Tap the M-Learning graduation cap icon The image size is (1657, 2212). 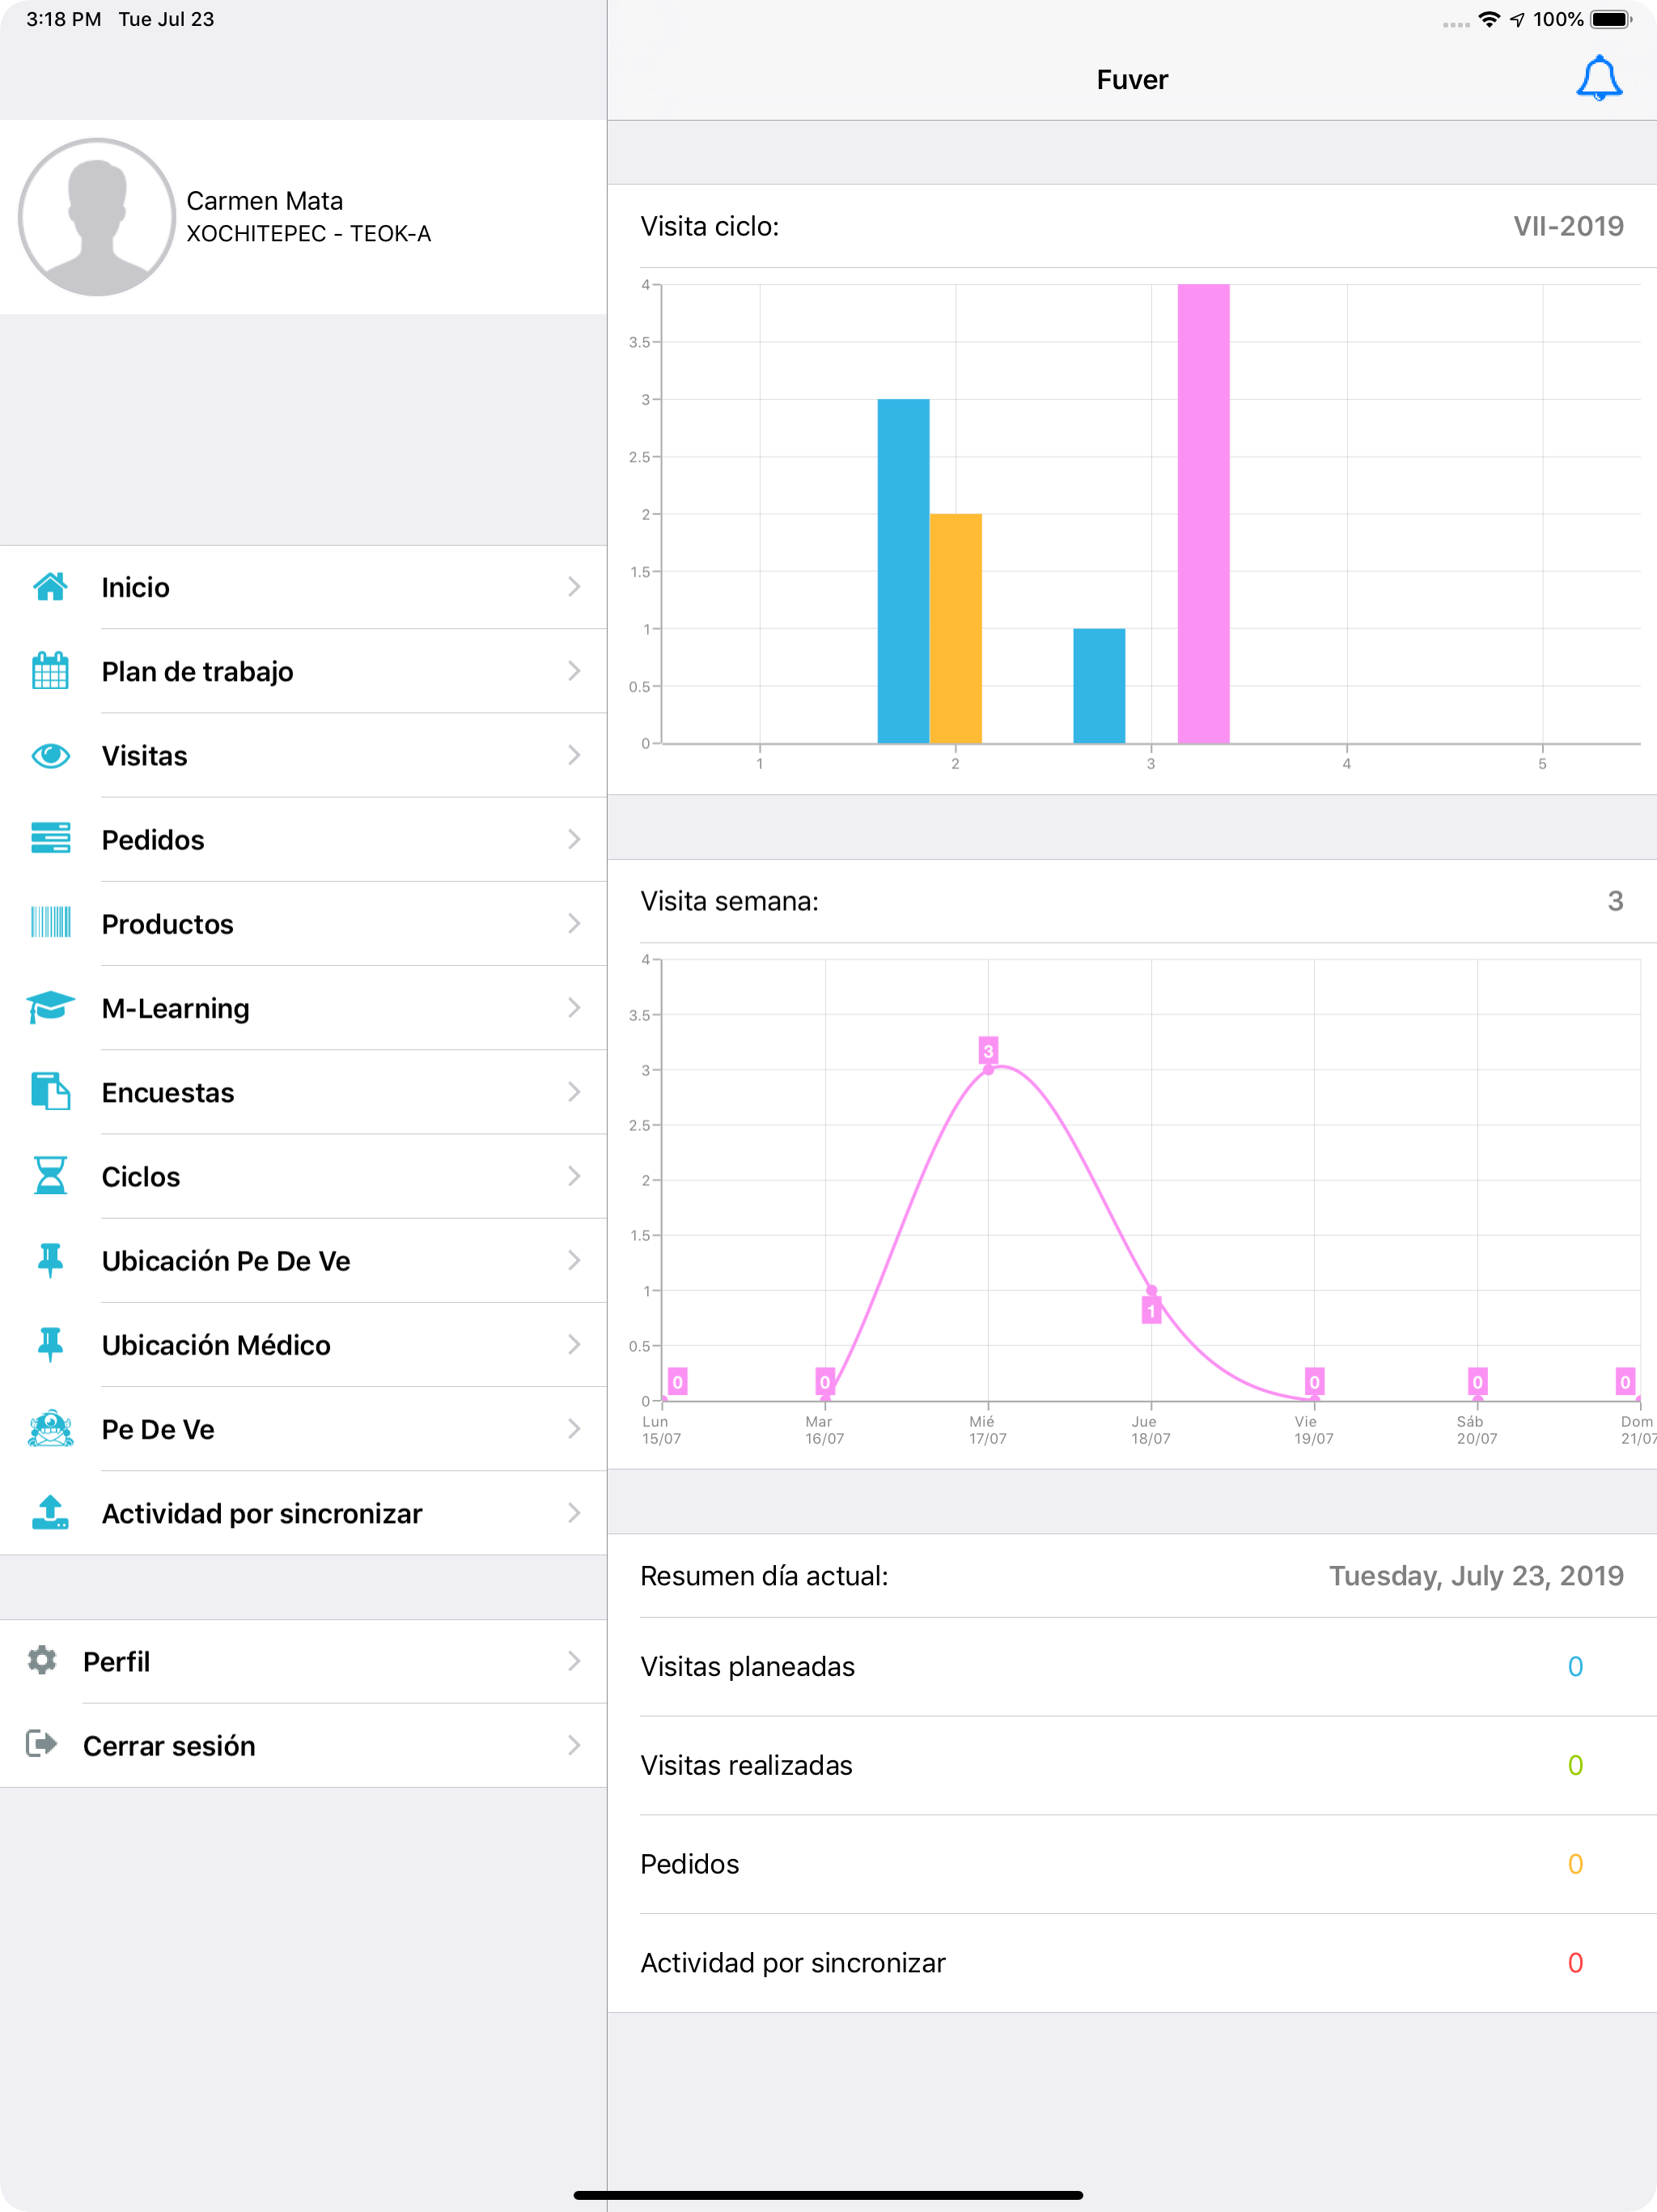click(50, 1007)
